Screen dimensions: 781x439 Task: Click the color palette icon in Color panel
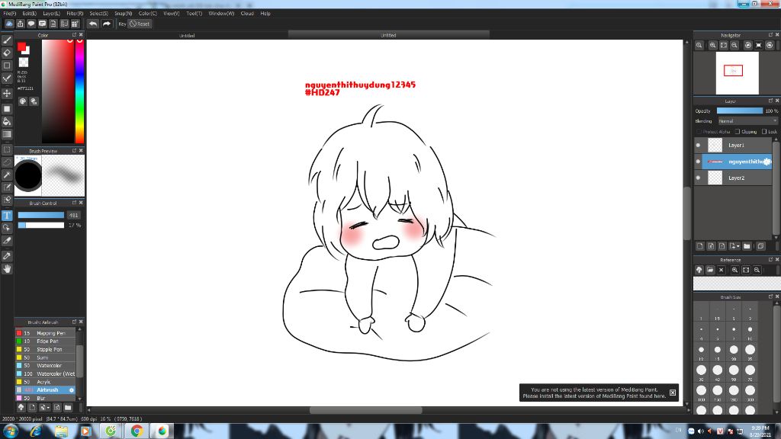pyautogui.click(x=23, y=101)
